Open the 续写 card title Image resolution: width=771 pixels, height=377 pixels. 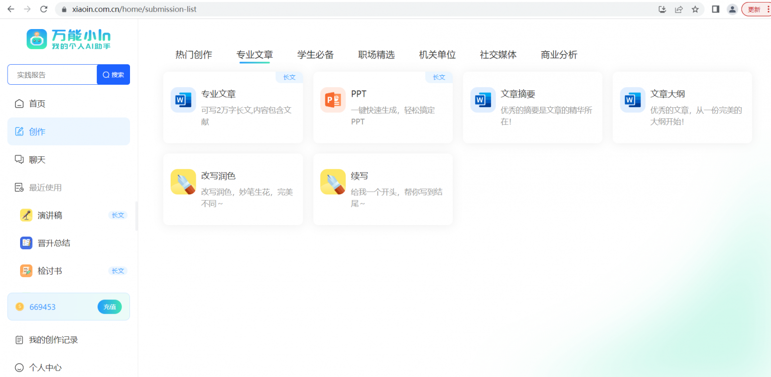coord(359,176)
